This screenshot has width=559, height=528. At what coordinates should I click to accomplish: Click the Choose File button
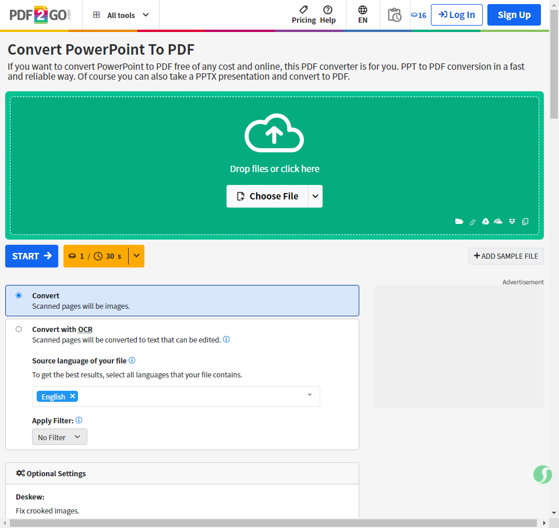pos(267,196)
